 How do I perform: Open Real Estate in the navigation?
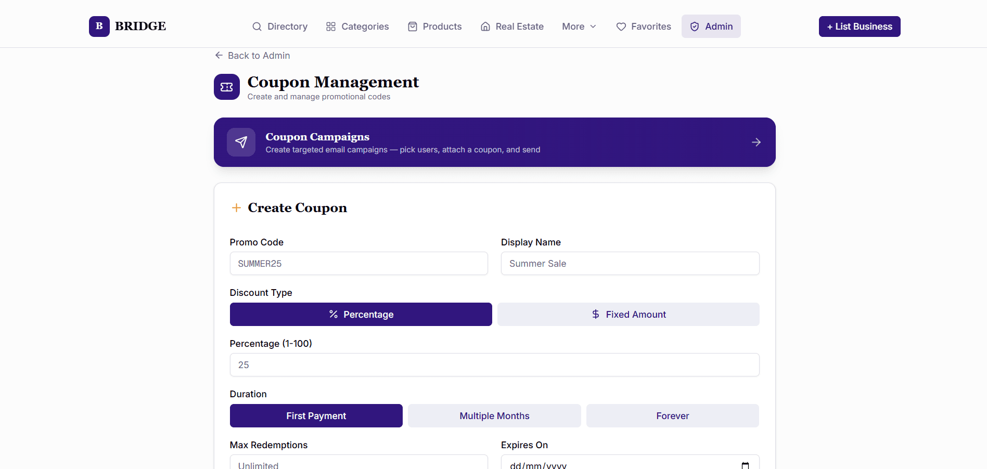click(512, 27)
